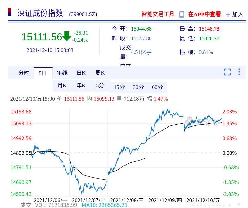Click the timestamp 2021-12-10 15:00:03
Screen dimensions: 248x208
(x=50, y=50)
